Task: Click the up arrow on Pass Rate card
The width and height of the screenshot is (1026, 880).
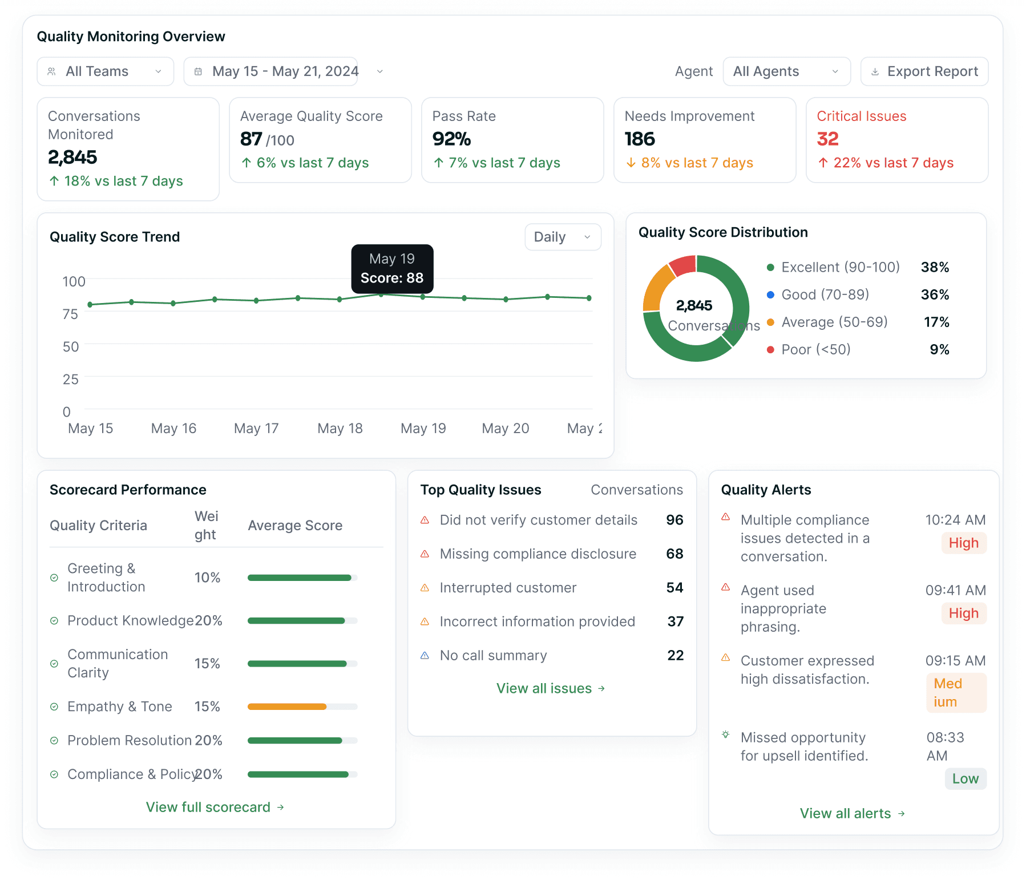Action: 439,163
